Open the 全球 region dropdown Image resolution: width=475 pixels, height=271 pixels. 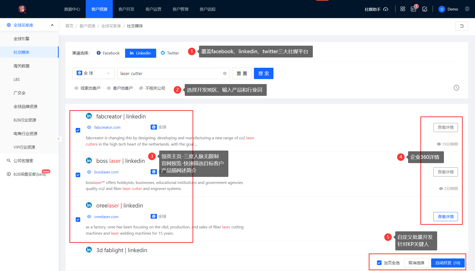pyautogui.click(x=93, y=73)
